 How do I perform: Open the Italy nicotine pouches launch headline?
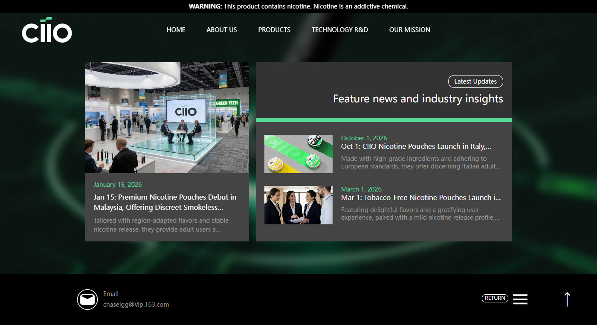click(416, 146)
